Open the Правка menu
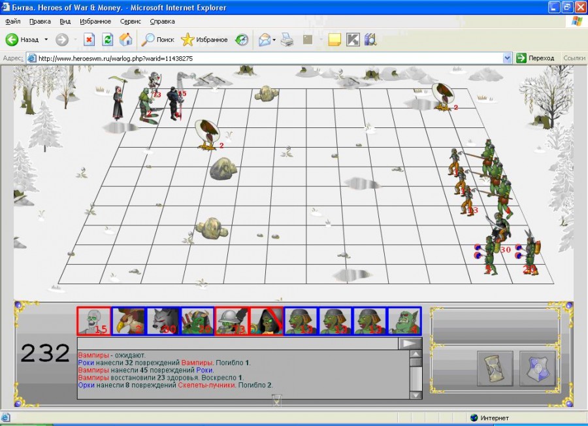This screenshot has height=426, width=588. 40,22
